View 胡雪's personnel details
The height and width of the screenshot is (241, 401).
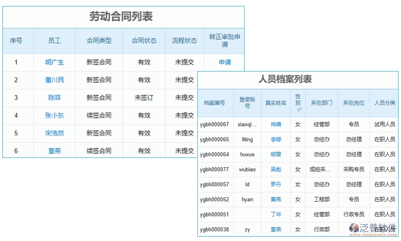click(x=275, y=155)
